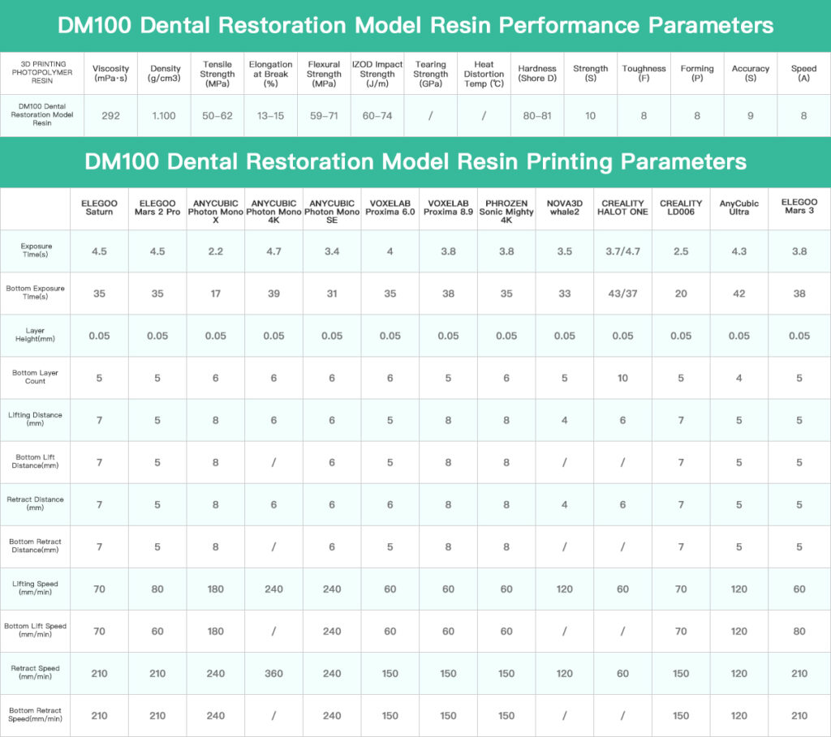Select the Speed (A) header

(804, 73)
